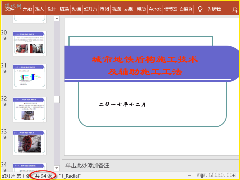Click the zoom out minus button
The image size is (240, 180).
[190, 176]
